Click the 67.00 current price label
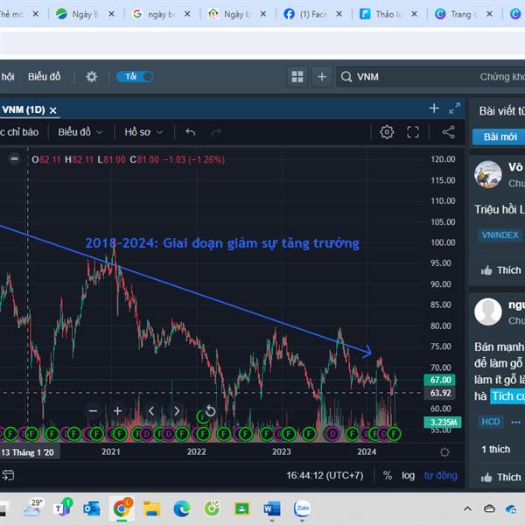This screenshot has height=525, width=525. 439,380
